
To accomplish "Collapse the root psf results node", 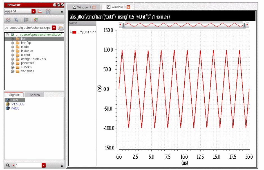I will (7, 35).
